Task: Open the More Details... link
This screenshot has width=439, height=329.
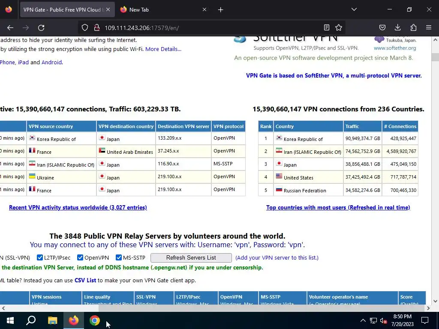Action: click(163, 49)
